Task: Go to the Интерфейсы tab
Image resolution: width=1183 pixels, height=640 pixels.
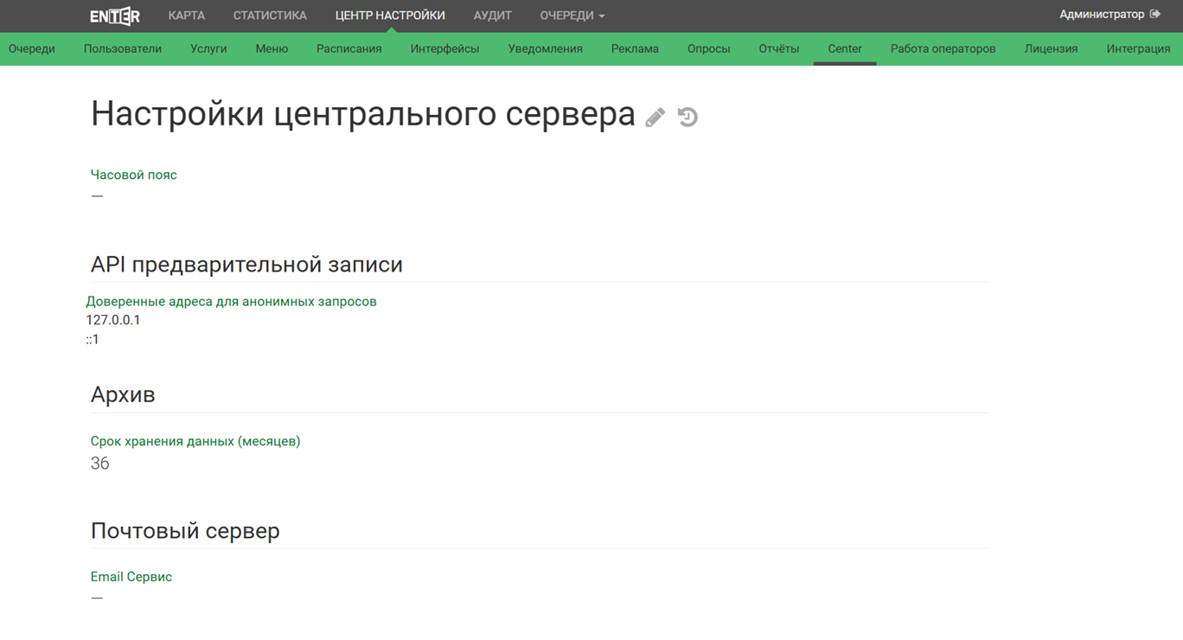Action: click(444, 48)
